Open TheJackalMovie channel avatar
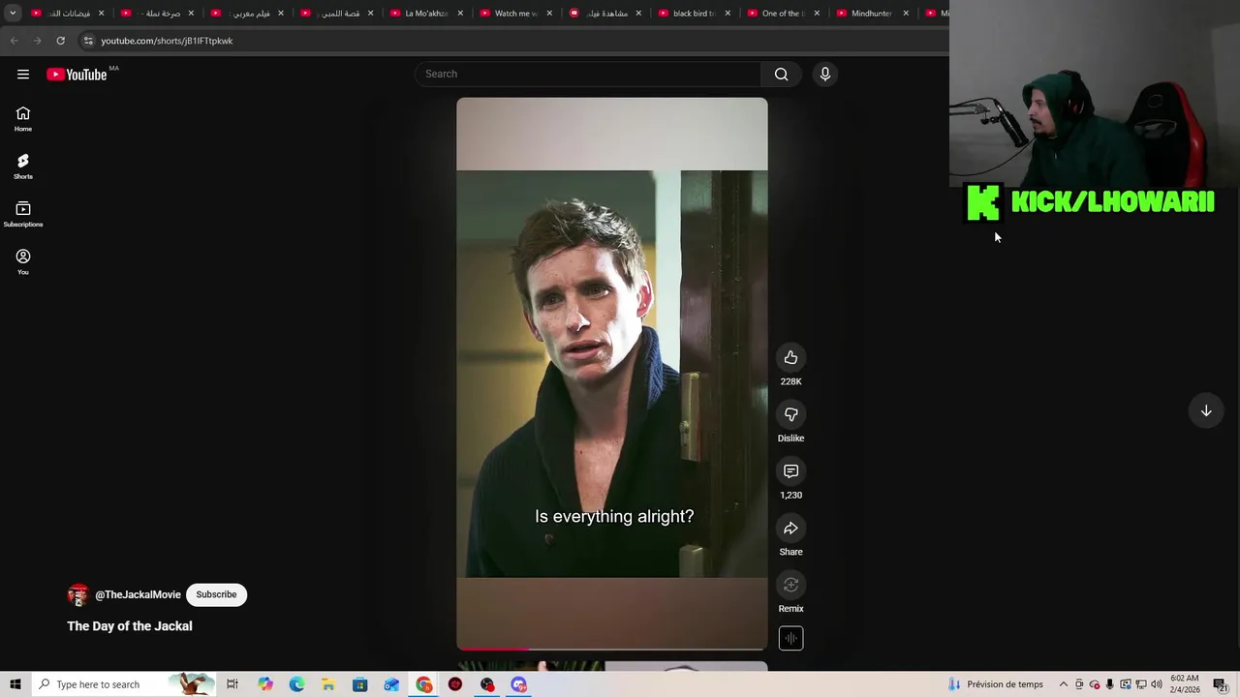The height and width of the screenshot is (697, 1240). (x=77, y=594)
